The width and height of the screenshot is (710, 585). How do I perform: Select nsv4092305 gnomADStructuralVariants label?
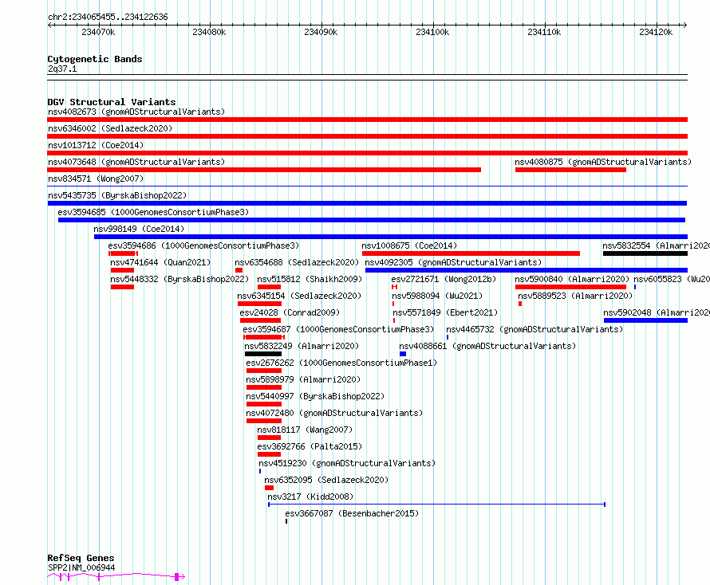point(453,262)
